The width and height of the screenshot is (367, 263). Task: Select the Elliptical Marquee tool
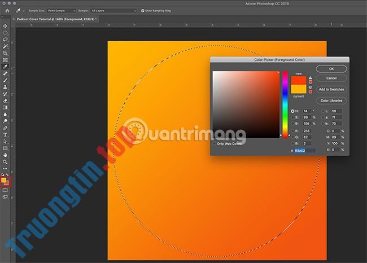(5, 33)
